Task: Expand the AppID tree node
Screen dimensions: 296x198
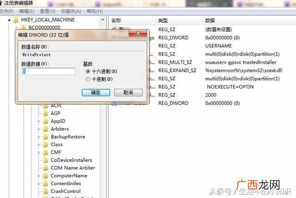Action: 39,121
